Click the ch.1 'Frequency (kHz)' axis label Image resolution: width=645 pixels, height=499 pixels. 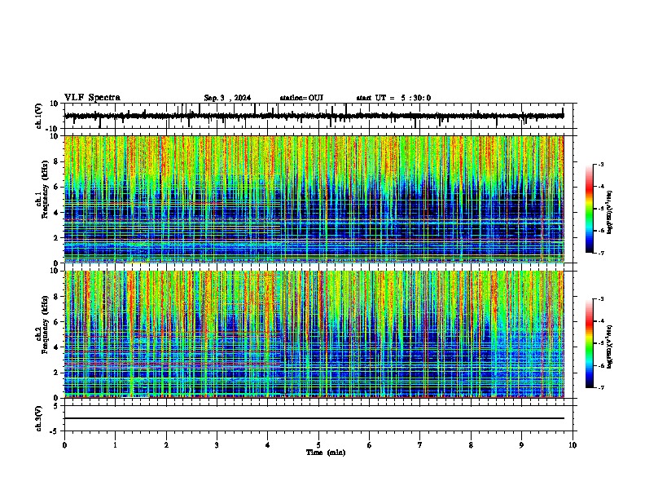point(45,189)
